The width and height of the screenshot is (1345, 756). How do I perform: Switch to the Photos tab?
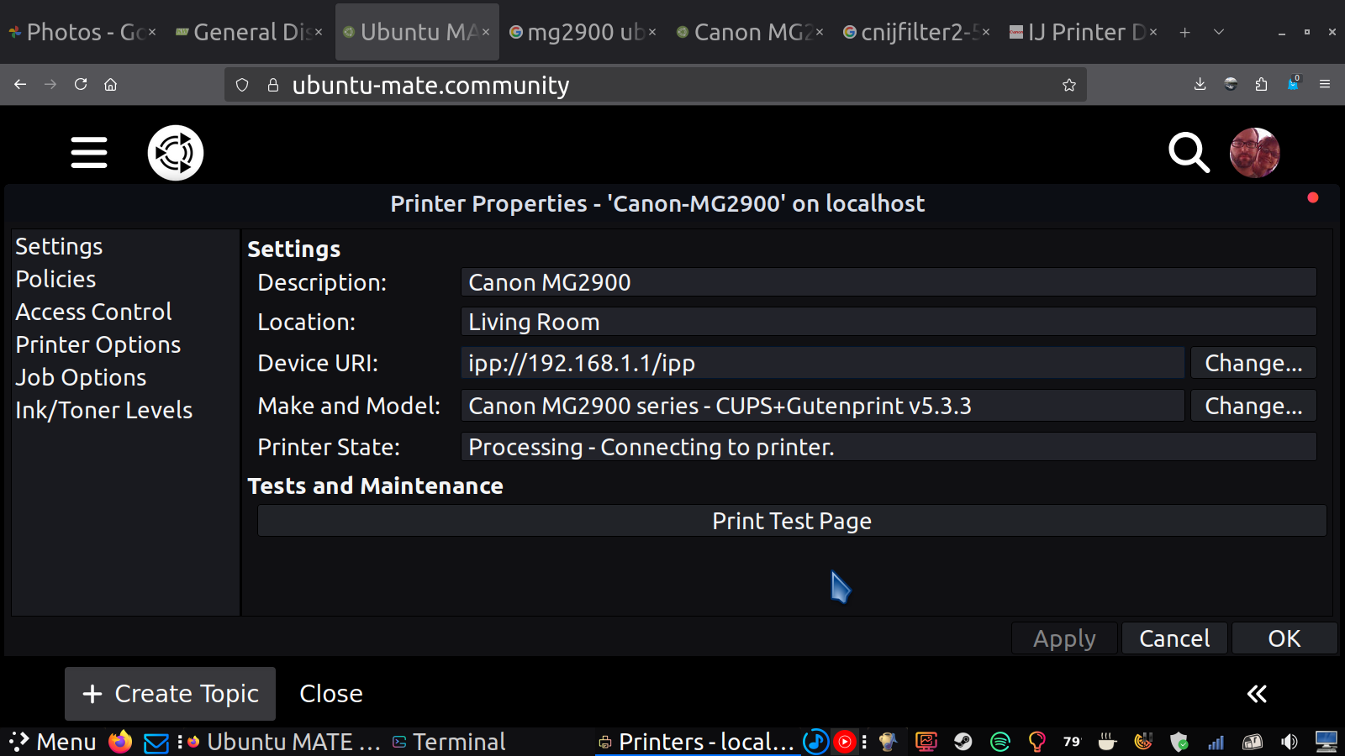click(x=82, y=32)
